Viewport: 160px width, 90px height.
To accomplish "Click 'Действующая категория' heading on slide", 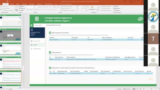I will [x=60, y=33].
